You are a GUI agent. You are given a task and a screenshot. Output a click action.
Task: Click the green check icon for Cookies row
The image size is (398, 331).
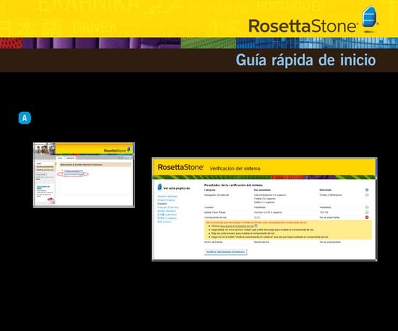click(x=367, y=207)
